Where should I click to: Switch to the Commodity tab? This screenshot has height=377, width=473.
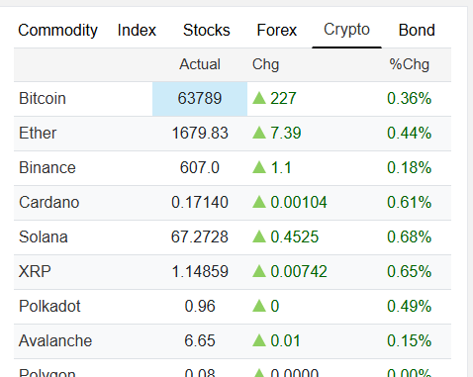57,31
